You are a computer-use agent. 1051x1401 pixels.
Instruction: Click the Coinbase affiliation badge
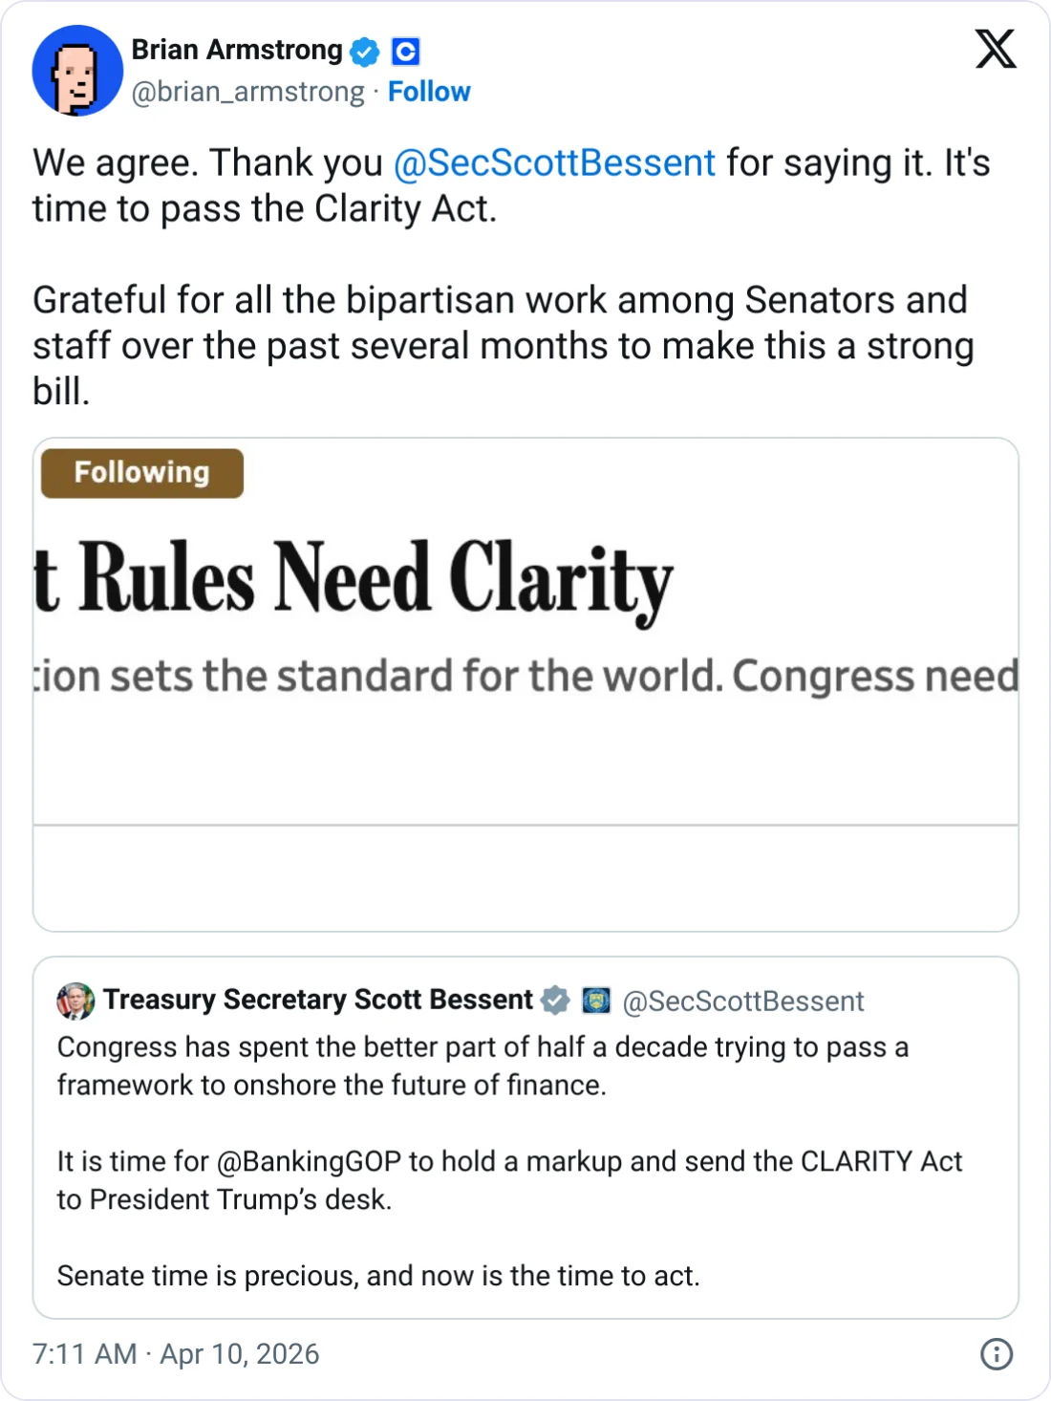pyautogui.click(x=406, y=52)
